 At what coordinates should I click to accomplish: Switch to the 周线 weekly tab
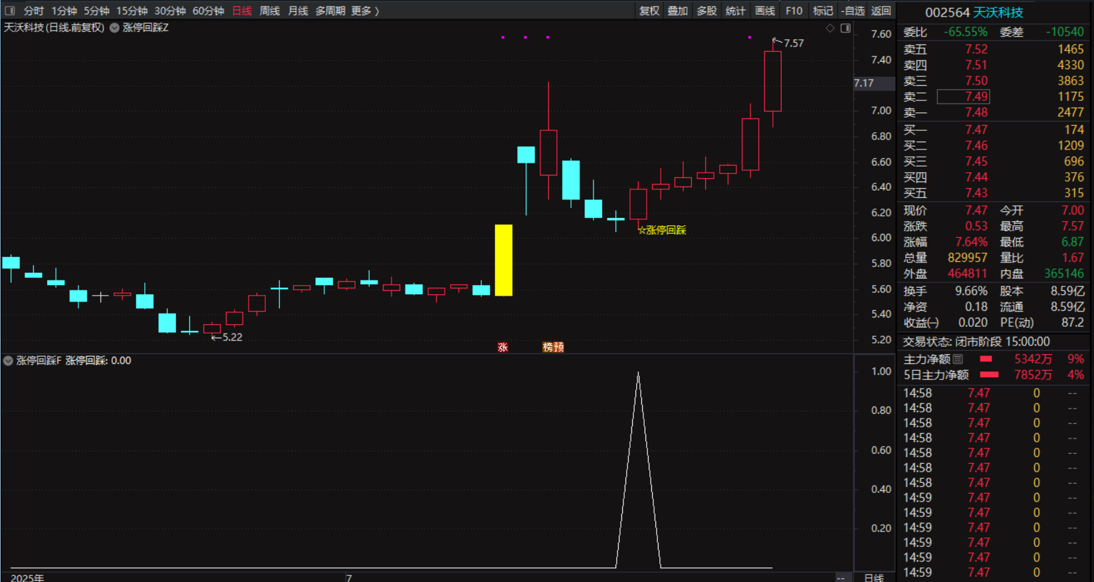pyautogui.click(x=269, y=11)
